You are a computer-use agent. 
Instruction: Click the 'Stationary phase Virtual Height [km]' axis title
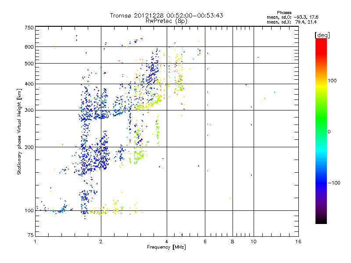pyautogui.click(x=19, y=131)
